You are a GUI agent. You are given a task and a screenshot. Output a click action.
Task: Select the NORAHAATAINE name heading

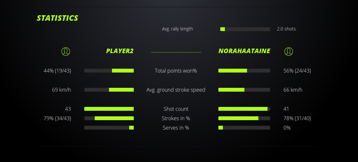244,51
